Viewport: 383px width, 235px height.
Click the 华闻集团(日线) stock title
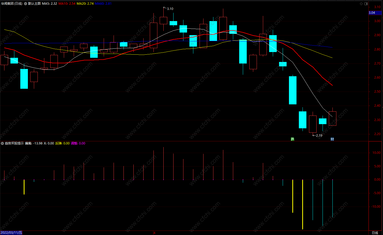coord(12,4)
